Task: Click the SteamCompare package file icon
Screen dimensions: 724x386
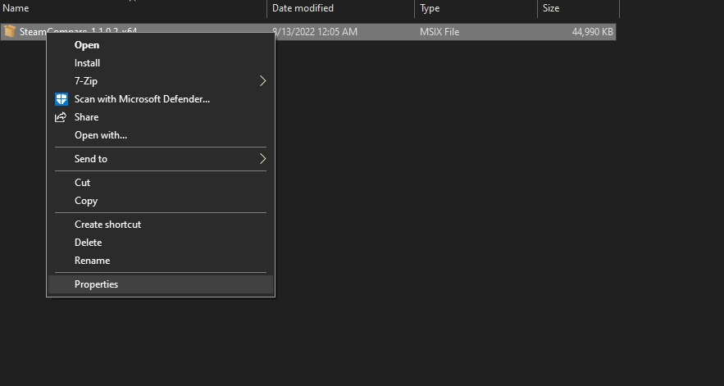Action: (10, 31)
